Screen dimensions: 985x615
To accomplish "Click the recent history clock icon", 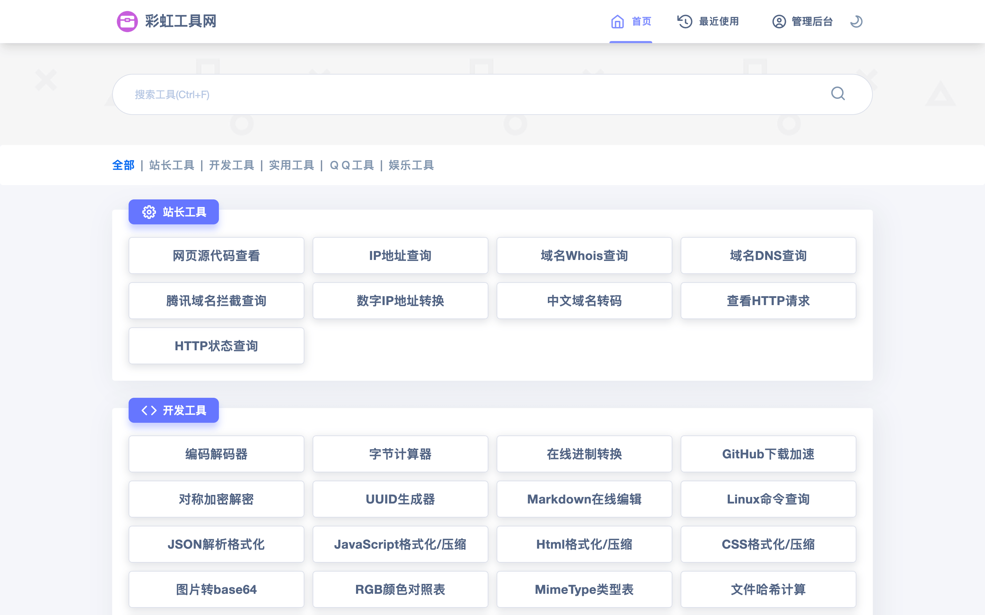I will tap(685, 21).
